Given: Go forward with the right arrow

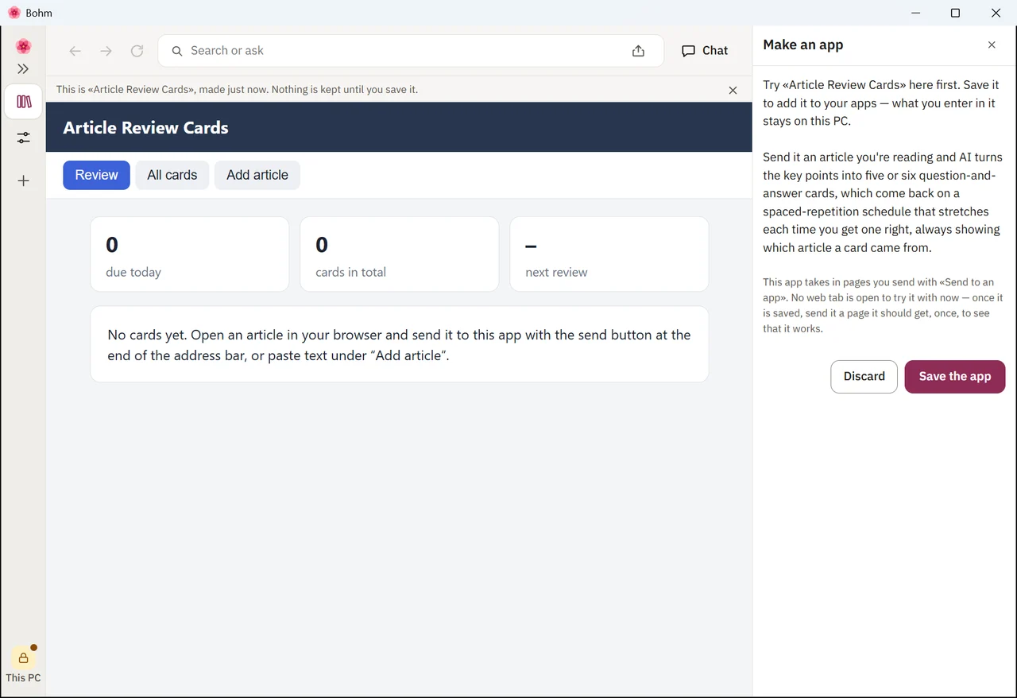Looking at the screenshot, I should [106, 51].
